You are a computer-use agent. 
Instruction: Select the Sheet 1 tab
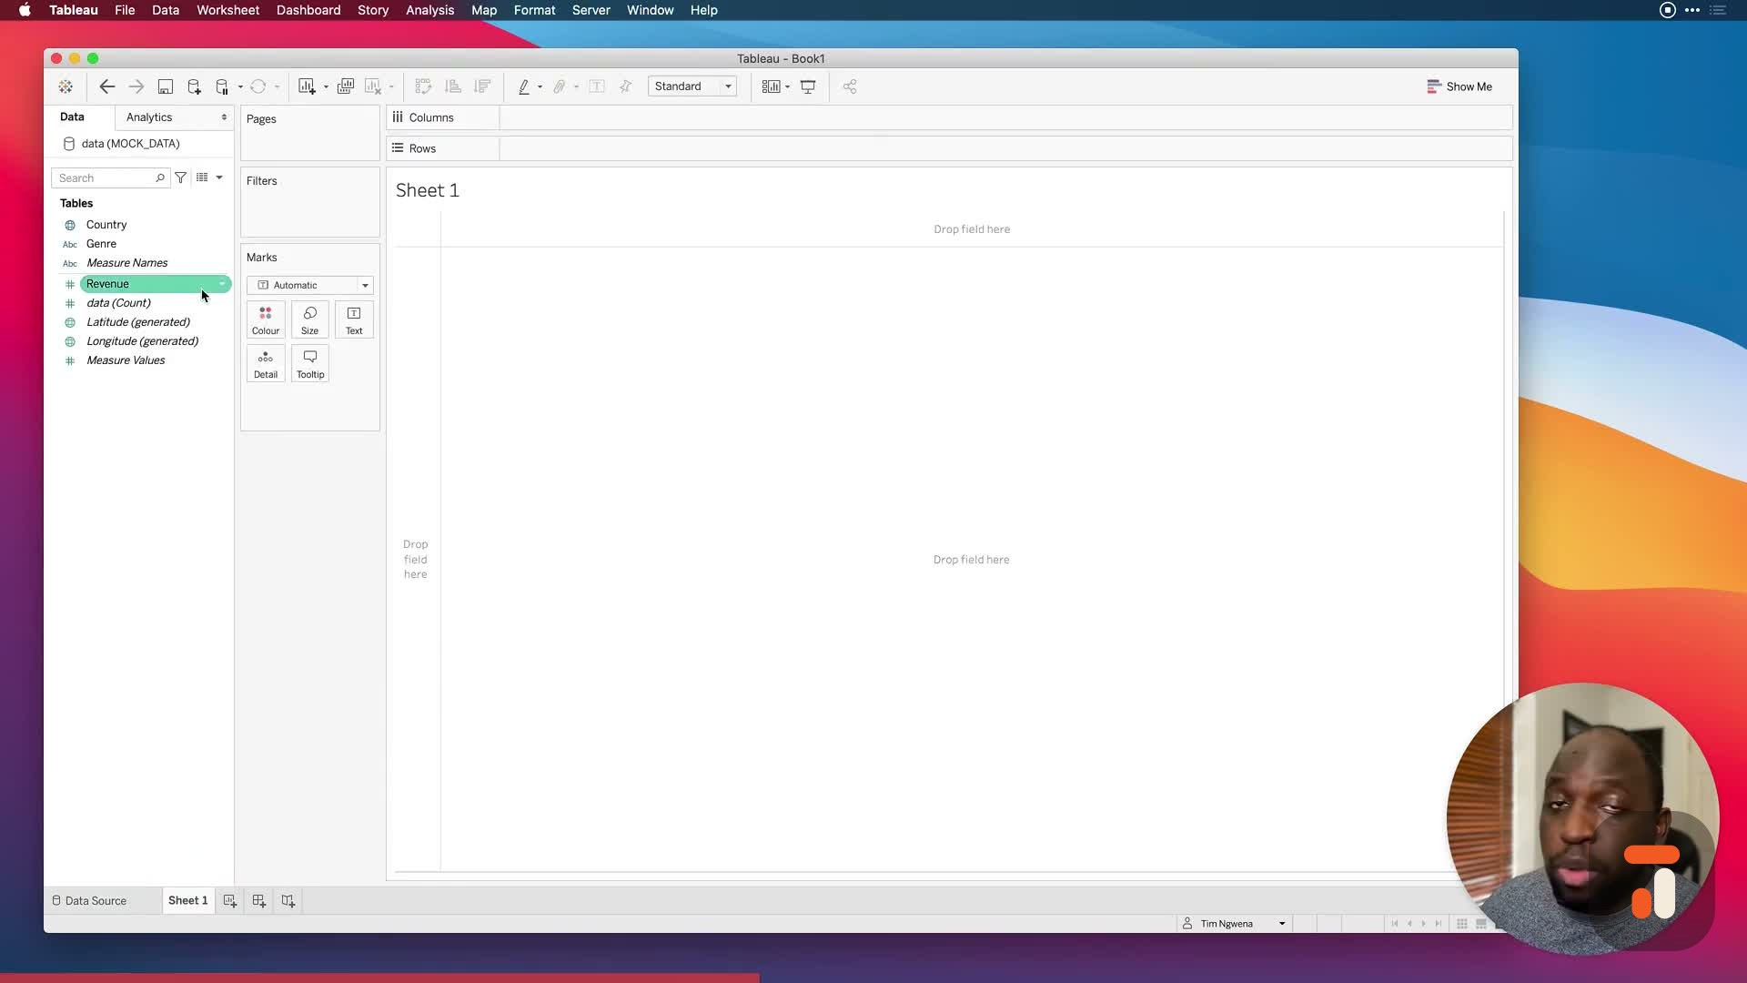tap(188, 901)
